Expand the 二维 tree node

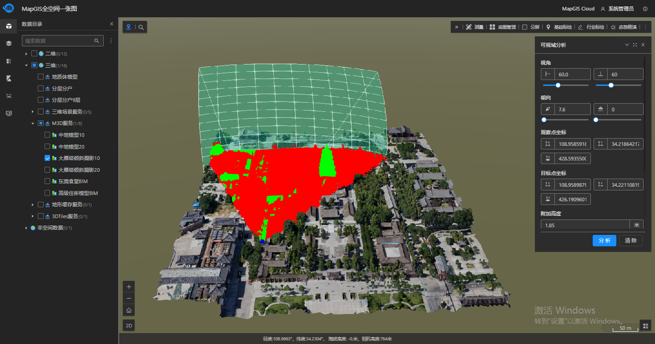(26, 54)
